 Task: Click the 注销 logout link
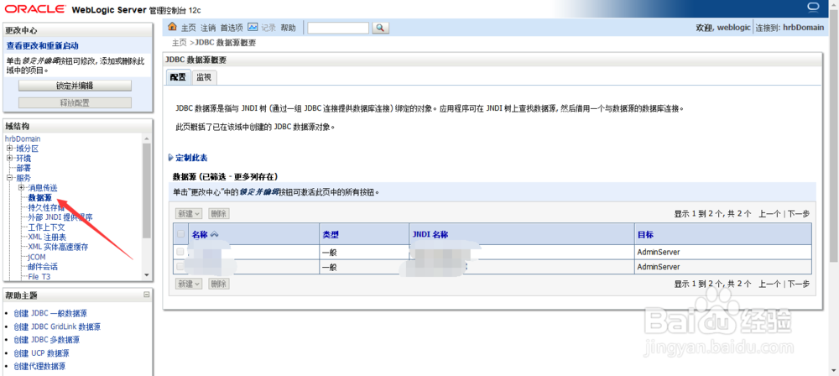pyautogui.click(x=208, y=28)
